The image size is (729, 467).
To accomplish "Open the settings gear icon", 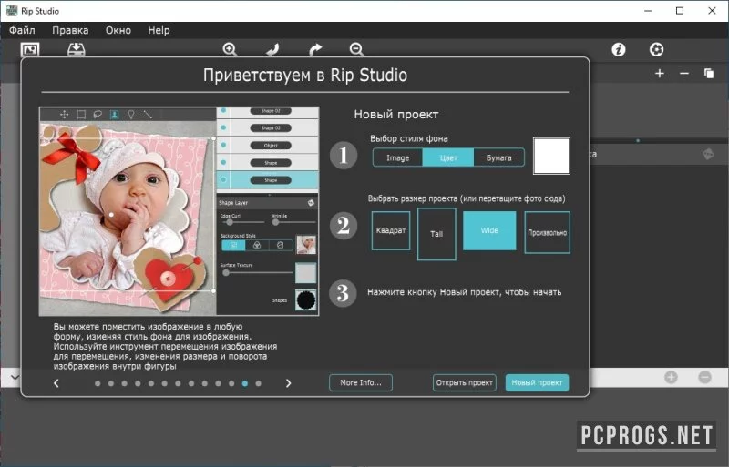I will click(x=656, y=49).
